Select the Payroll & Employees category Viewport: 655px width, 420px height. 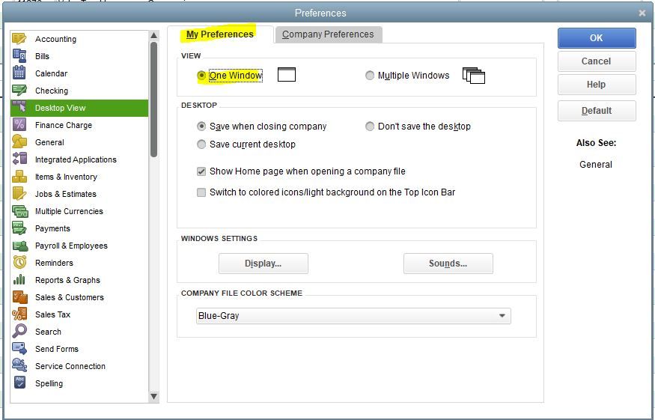coord(79,246)
